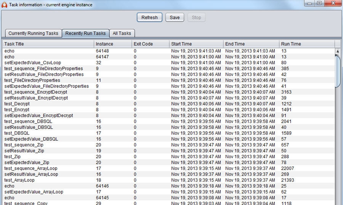Click the Save button
Viewport: 343px width, 205px height.
coord(175,17)
